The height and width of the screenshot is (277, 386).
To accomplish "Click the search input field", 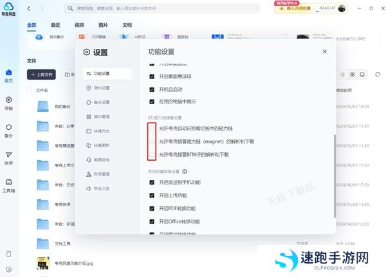I will pos(162,8).
